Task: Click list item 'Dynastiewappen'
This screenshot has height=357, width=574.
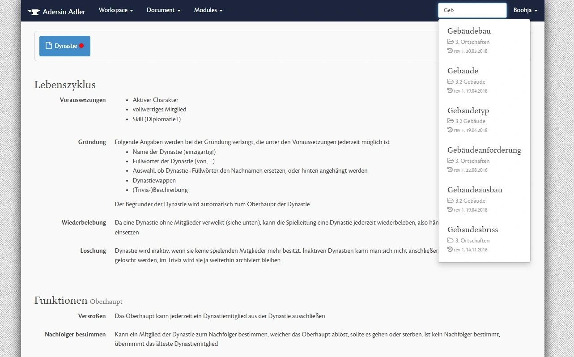Action: (x=154, y=180)
